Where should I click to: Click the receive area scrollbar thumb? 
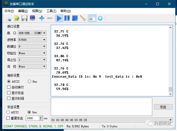coord(170,89)
